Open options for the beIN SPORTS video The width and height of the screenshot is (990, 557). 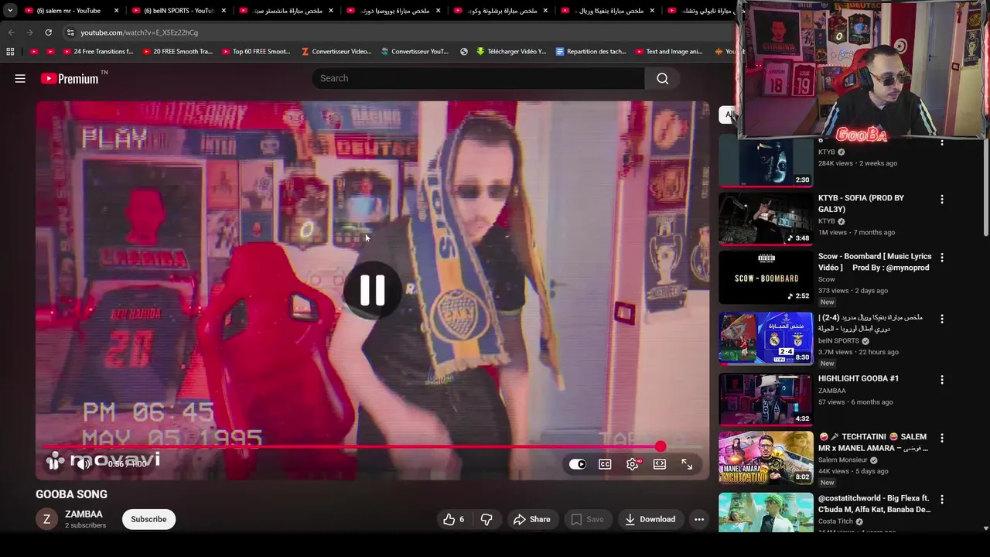click(941, 319)
